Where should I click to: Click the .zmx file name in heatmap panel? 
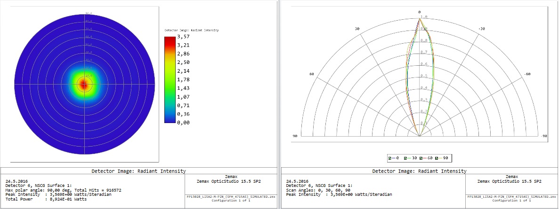pyautogui.click(x=231, y=197)
